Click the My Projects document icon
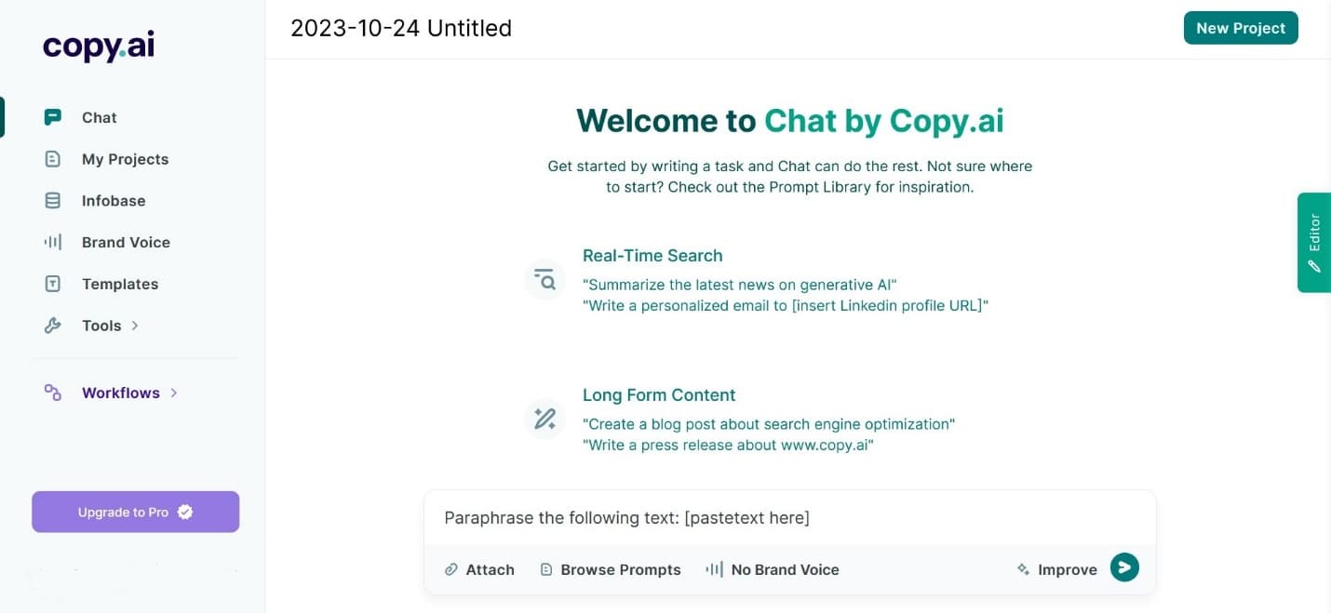Viewport: 1331px width, 613px height. [53, 159]
